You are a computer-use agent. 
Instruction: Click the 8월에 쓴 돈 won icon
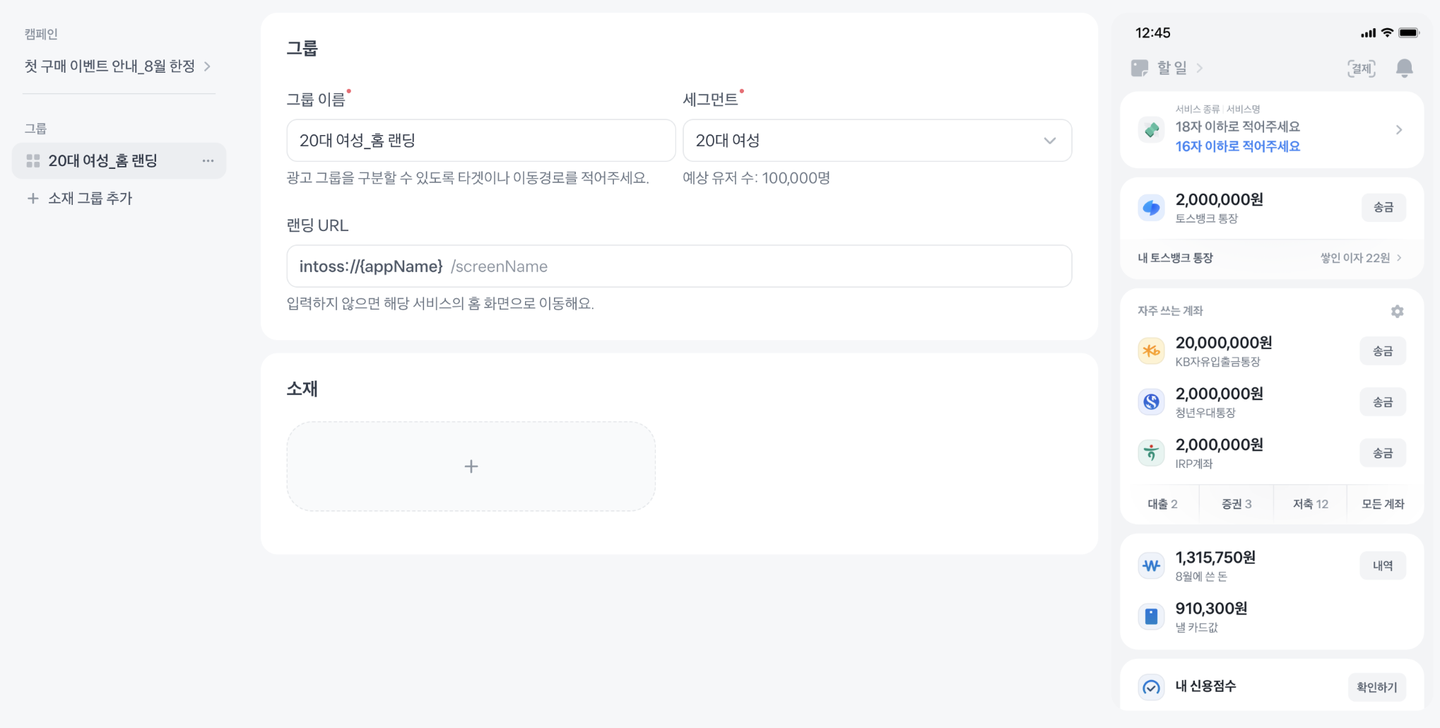tap(1151, 566)
